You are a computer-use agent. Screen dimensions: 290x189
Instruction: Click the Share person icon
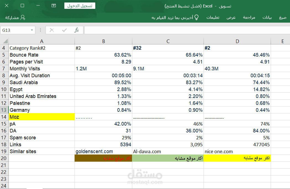click(x=23, y=18)
